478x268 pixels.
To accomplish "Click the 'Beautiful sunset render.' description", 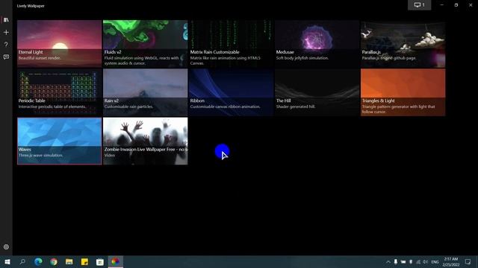I will (40, 58).
